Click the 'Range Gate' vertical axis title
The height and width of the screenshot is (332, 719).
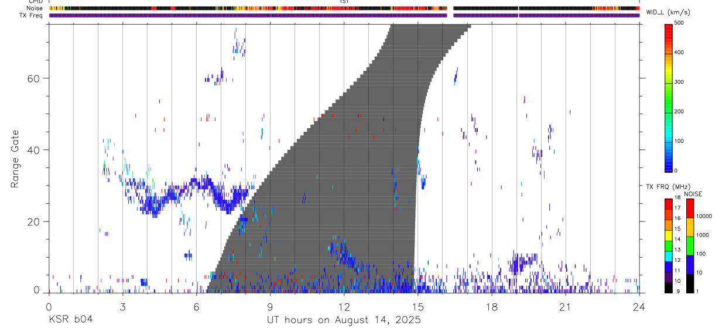click(x=15, y=159)
